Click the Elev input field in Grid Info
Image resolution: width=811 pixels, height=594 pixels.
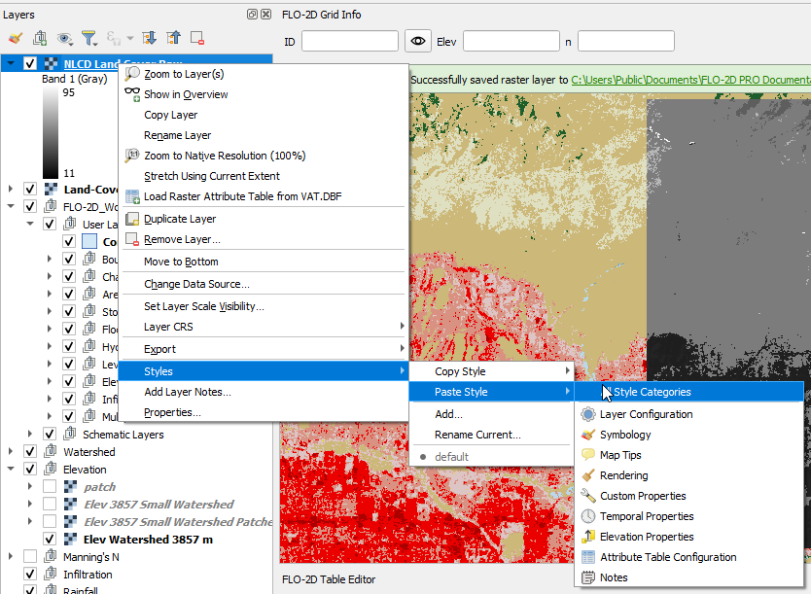511,41
